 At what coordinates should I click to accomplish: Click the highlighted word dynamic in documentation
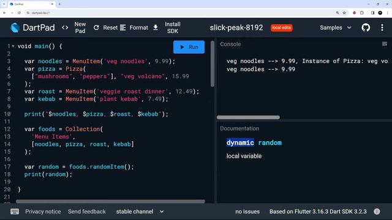coord(240,142)
